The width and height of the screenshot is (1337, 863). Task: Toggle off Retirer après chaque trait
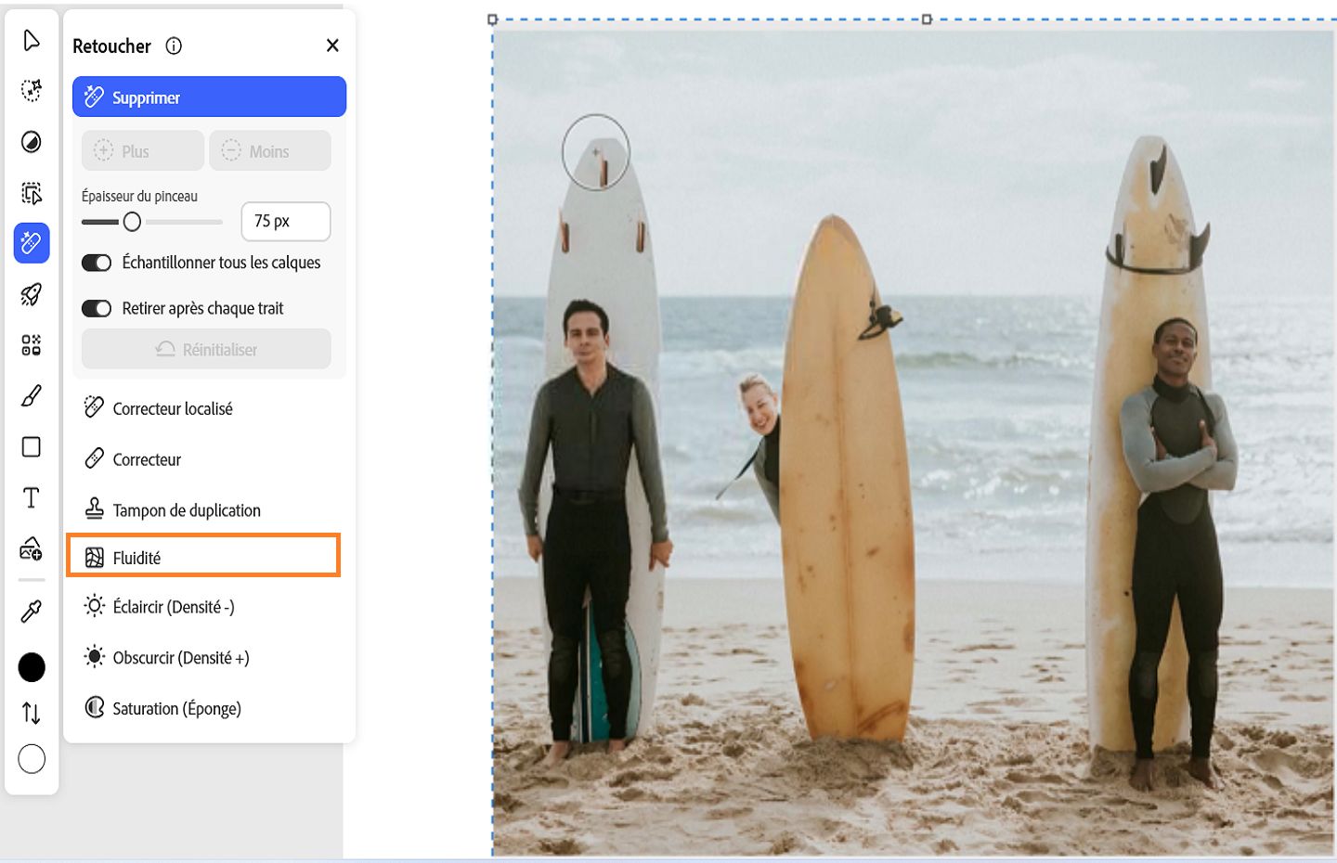[x=97, y=308]
